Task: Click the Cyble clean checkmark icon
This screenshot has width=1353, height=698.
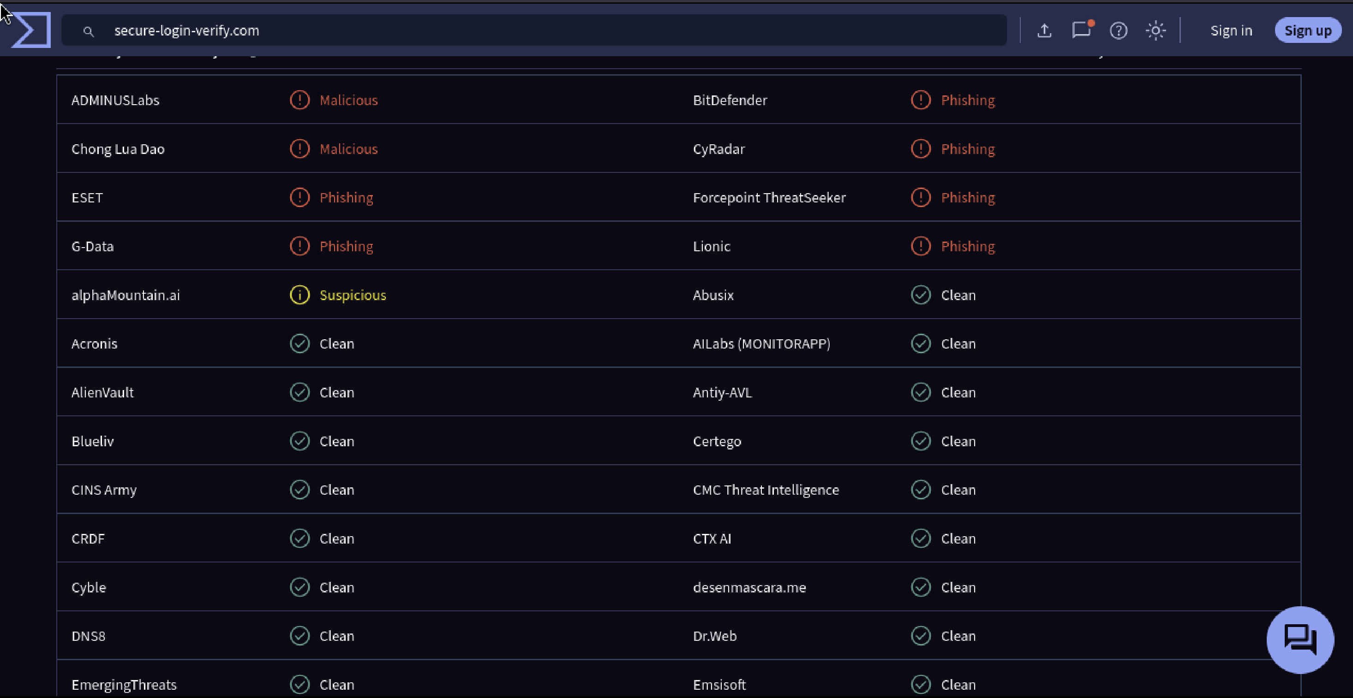Action: (x=300, y=587)
